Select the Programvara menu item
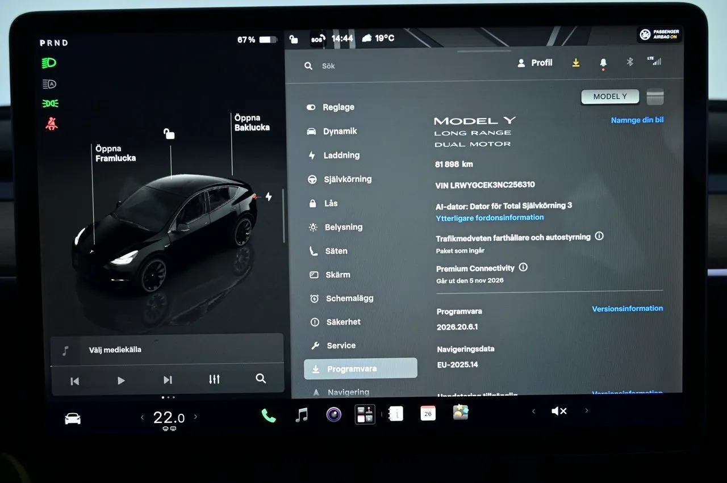 361,368
